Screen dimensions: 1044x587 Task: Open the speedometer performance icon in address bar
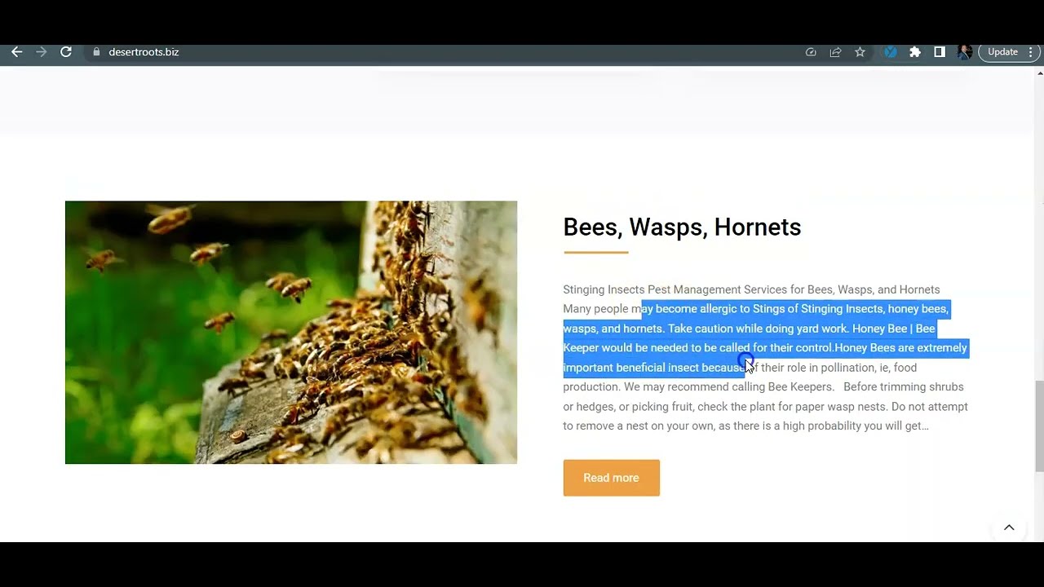(811, 52)
